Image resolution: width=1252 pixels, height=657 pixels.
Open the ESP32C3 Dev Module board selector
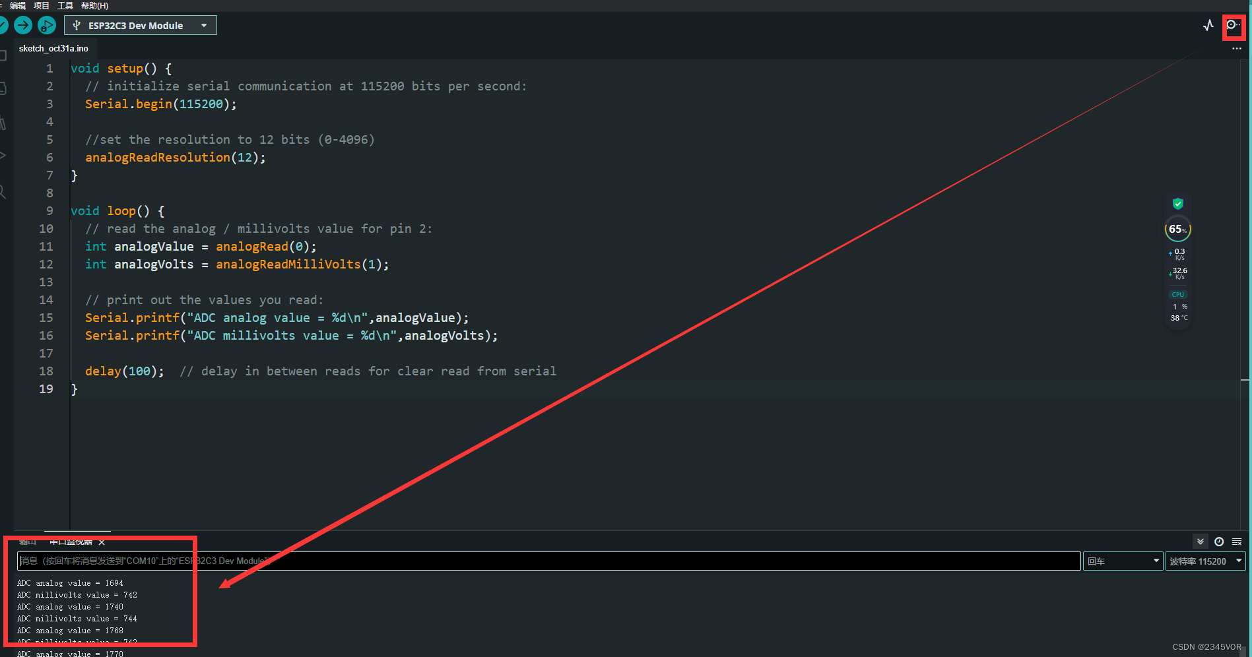tap(141, 26)
